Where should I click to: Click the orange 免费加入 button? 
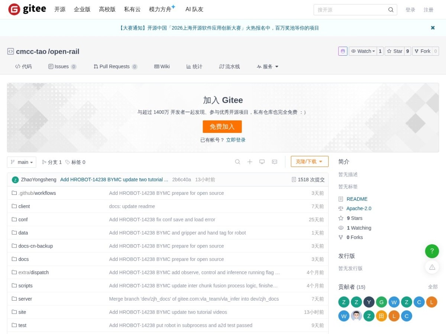click(222, 127)
